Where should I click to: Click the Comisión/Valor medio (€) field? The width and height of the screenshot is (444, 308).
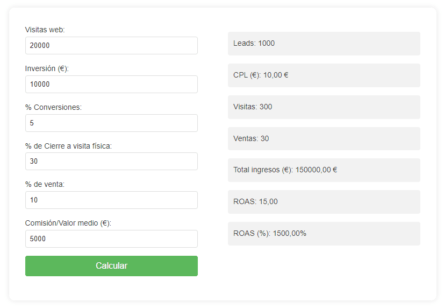111,239
